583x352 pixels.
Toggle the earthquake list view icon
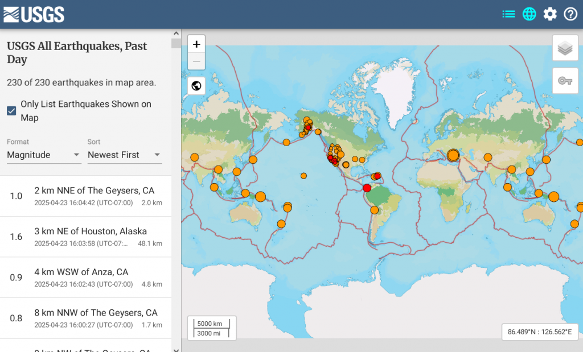click(x=508, y=14)
